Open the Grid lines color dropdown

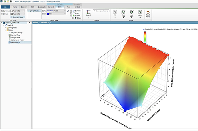18,14
